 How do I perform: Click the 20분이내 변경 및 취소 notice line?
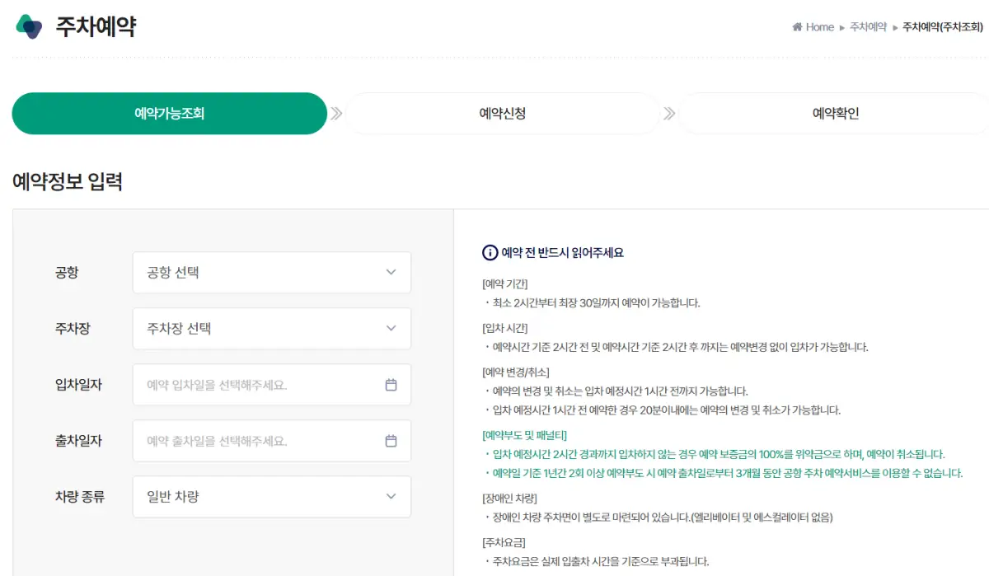tap(663, 410)
